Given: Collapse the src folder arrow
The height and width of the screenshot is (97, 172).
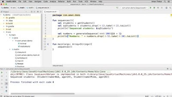Looking at the screenshot, I should click(x=4, y=32).
